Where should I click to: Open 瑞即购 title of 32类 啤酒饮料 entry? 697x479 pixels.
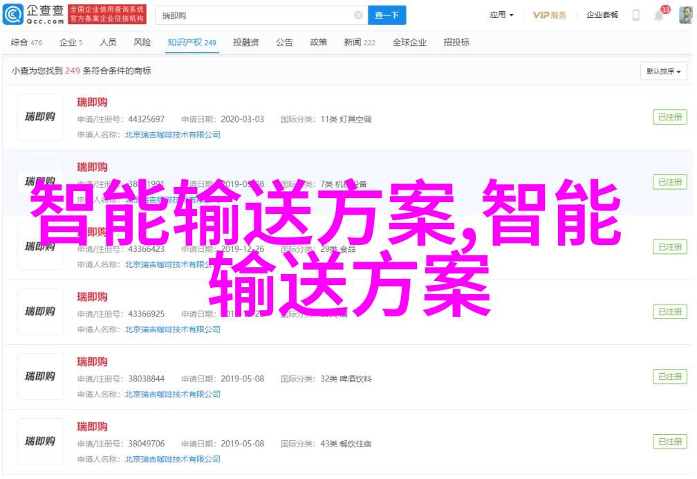point(92,362)
